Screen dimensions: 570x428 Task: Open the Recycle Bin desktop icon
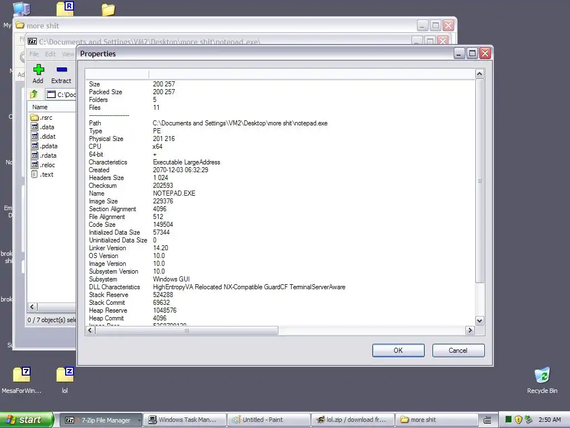pyautogui.click(x=542, y=376)
